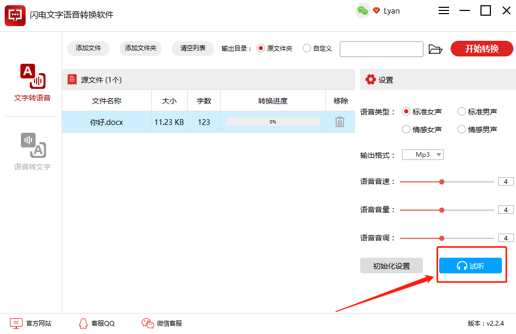
Task: Select 自定义 output directory option
Action: (317, 49)
